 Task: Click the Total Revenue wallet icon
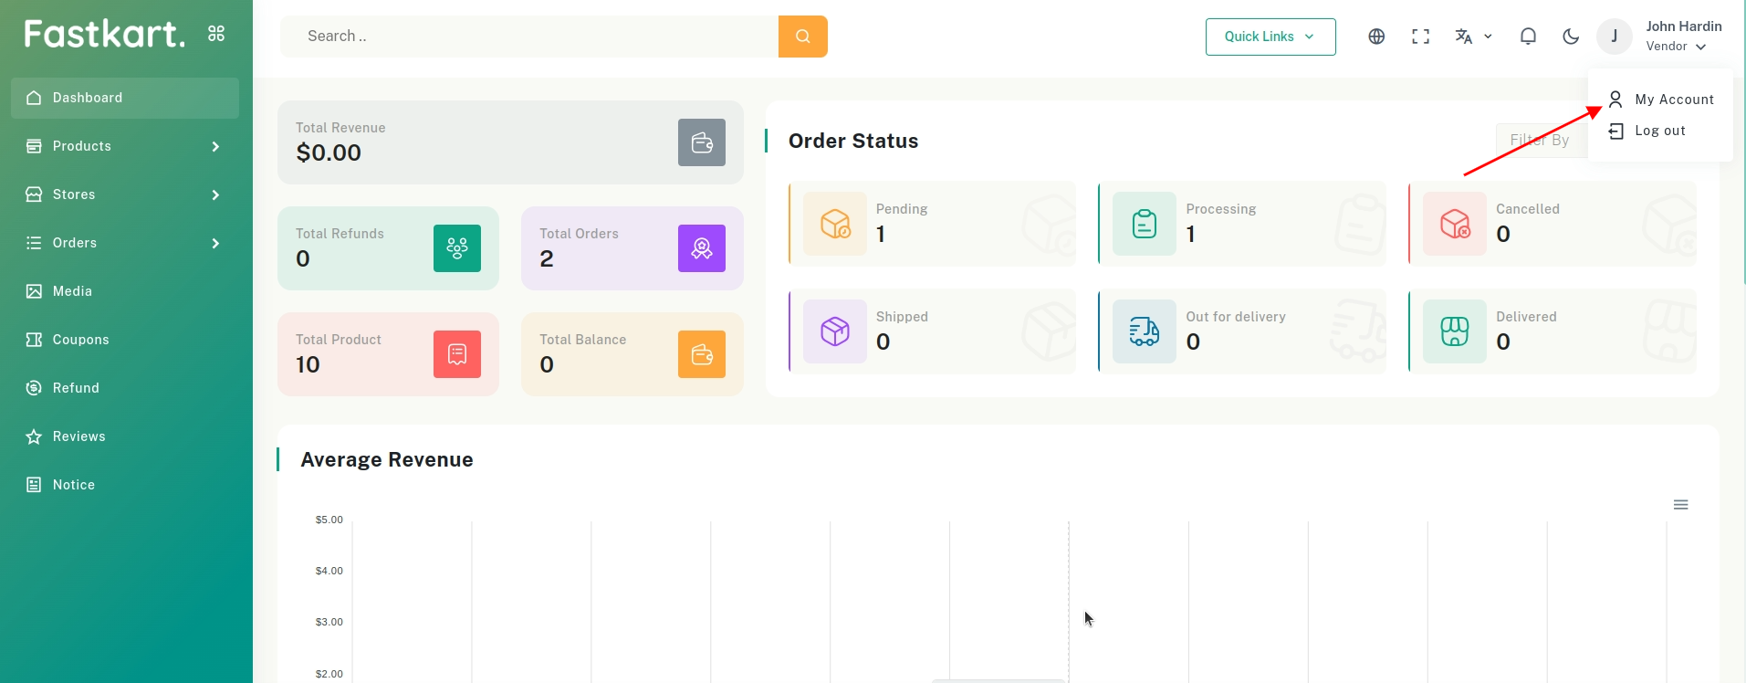[x=701, y=142]
